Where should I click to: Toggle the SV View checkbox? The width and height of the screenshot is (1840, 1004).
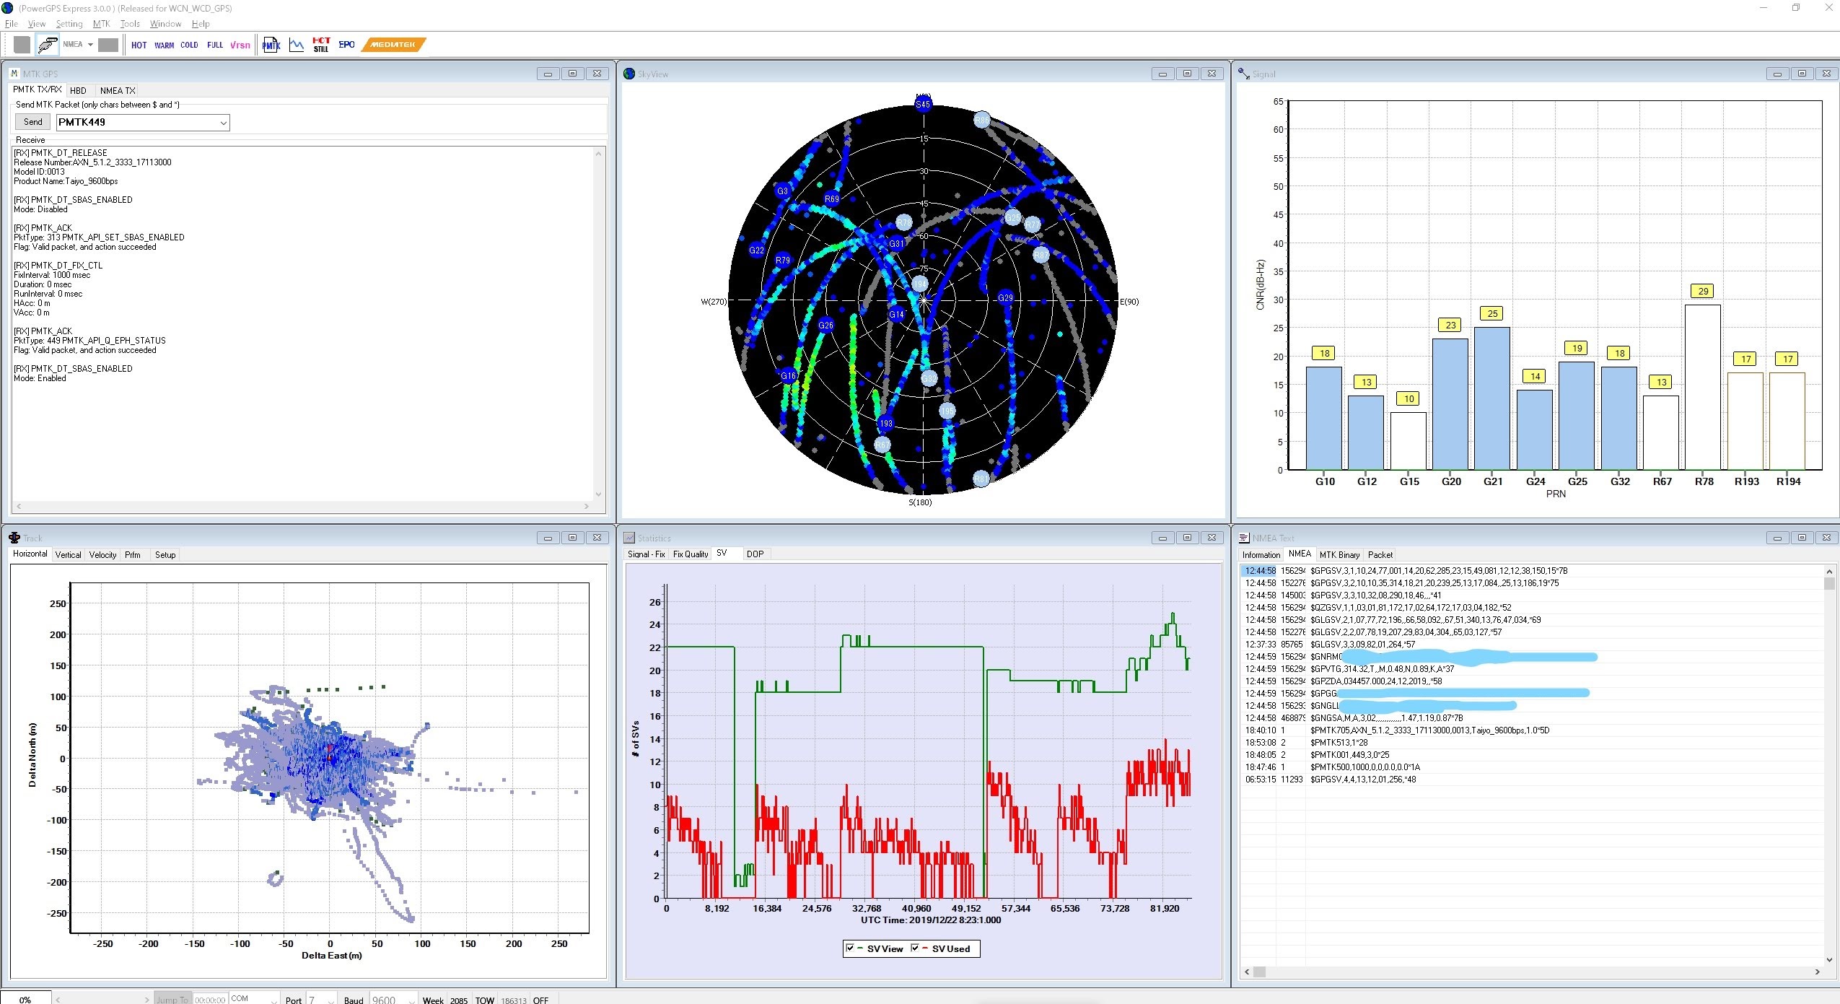(x=850, y=948)
